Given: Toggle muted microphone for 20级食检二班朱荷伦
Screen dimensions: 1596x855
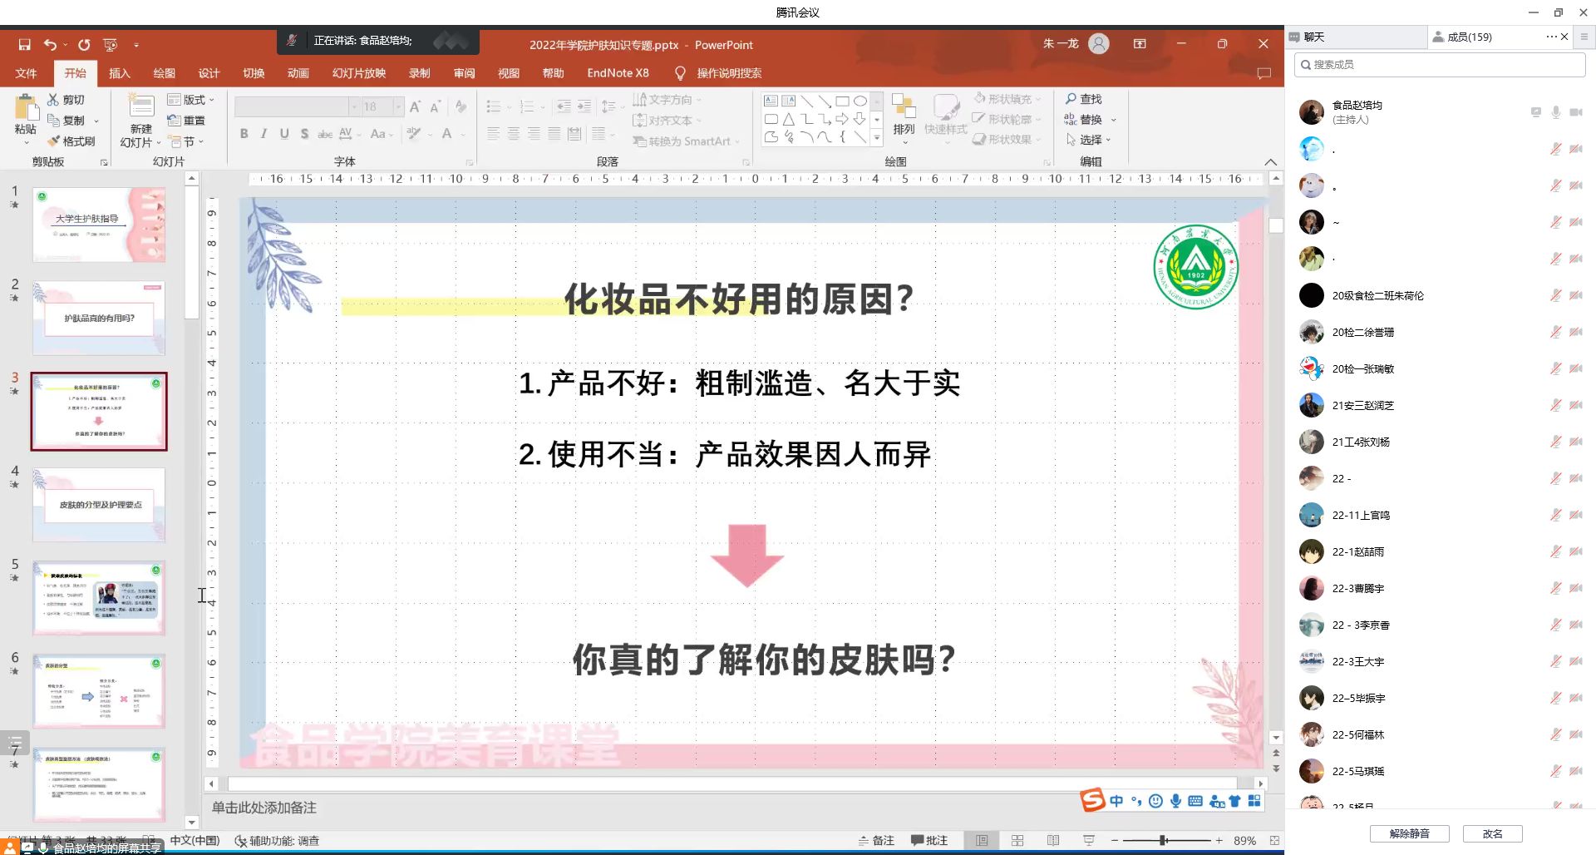Looking at the screenshot, I should (1555, 295).
